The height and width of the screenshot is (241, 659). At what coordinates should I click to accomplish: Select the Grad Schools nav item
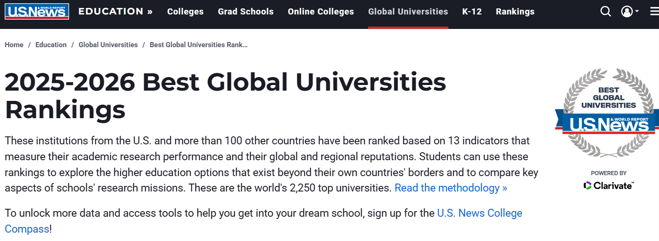pos(246,12)
